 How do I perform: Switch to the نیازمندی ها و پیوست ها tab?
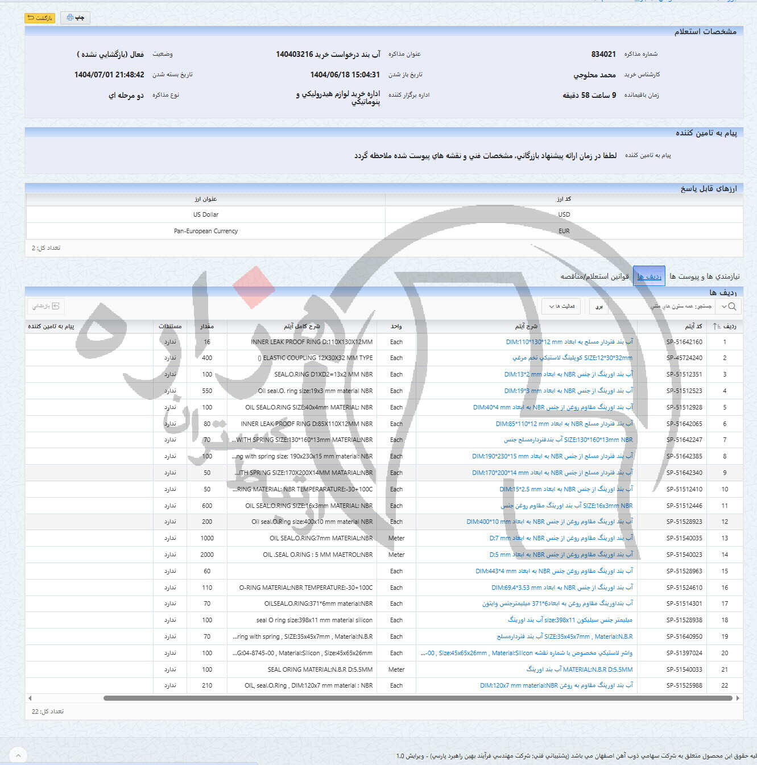point(705,276)
